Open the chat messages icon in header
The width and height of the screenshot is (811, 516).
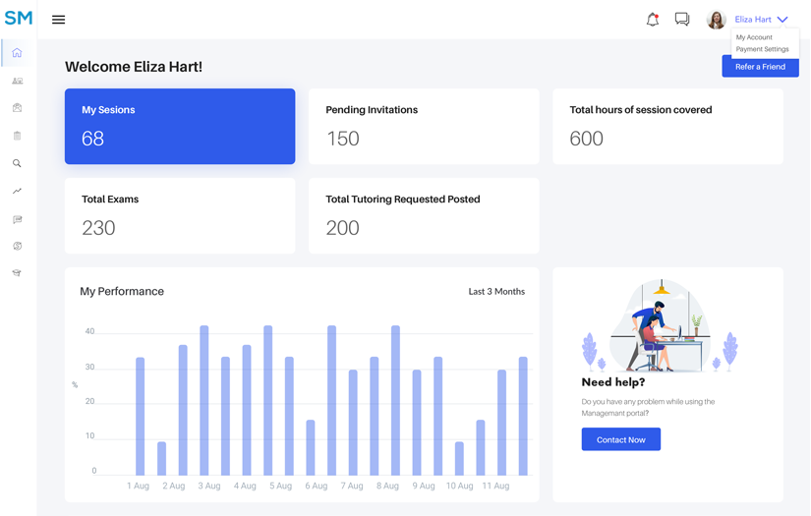682,20
